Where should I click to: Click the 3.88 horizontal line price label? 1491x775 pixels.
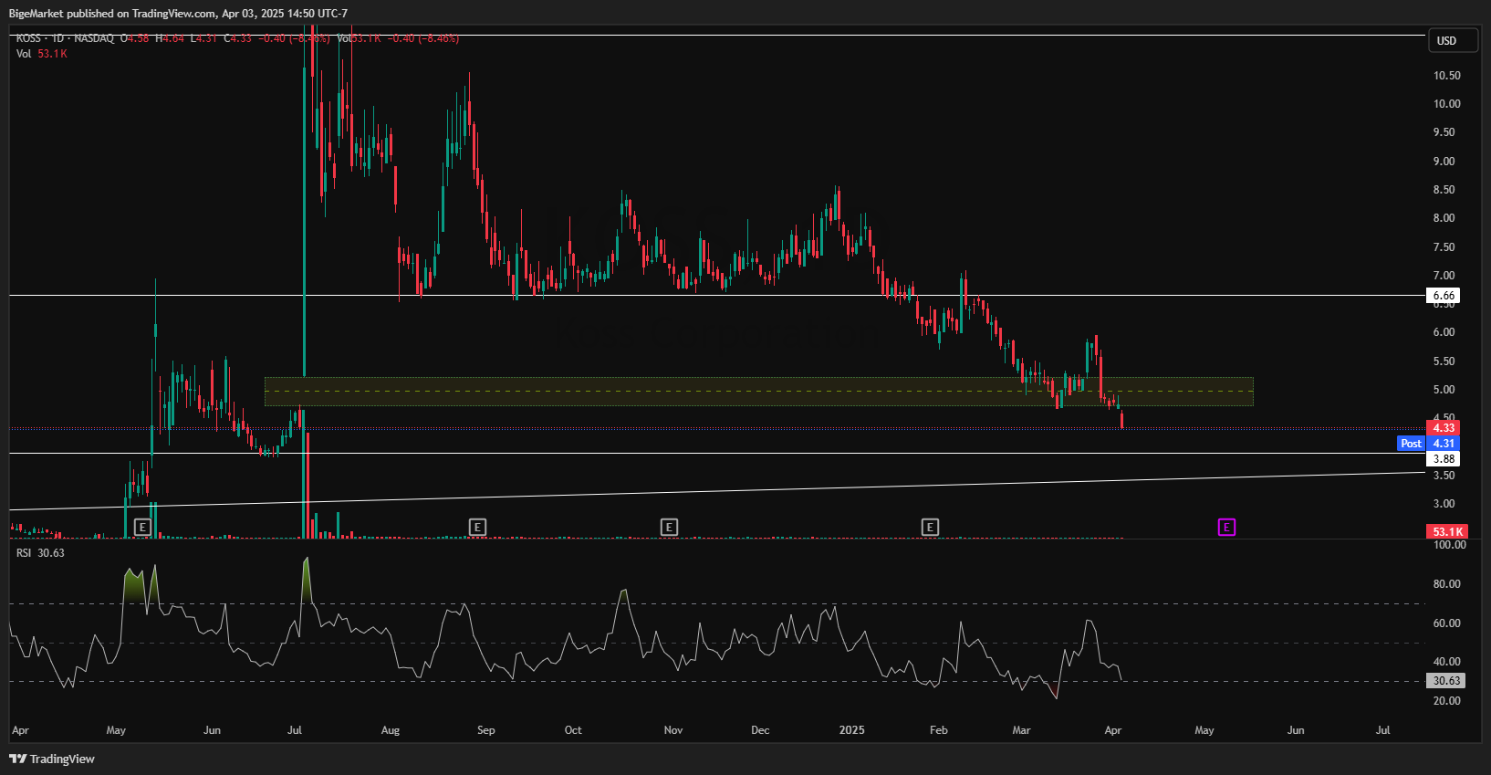pyautogui.click(x=1443, y=459)
